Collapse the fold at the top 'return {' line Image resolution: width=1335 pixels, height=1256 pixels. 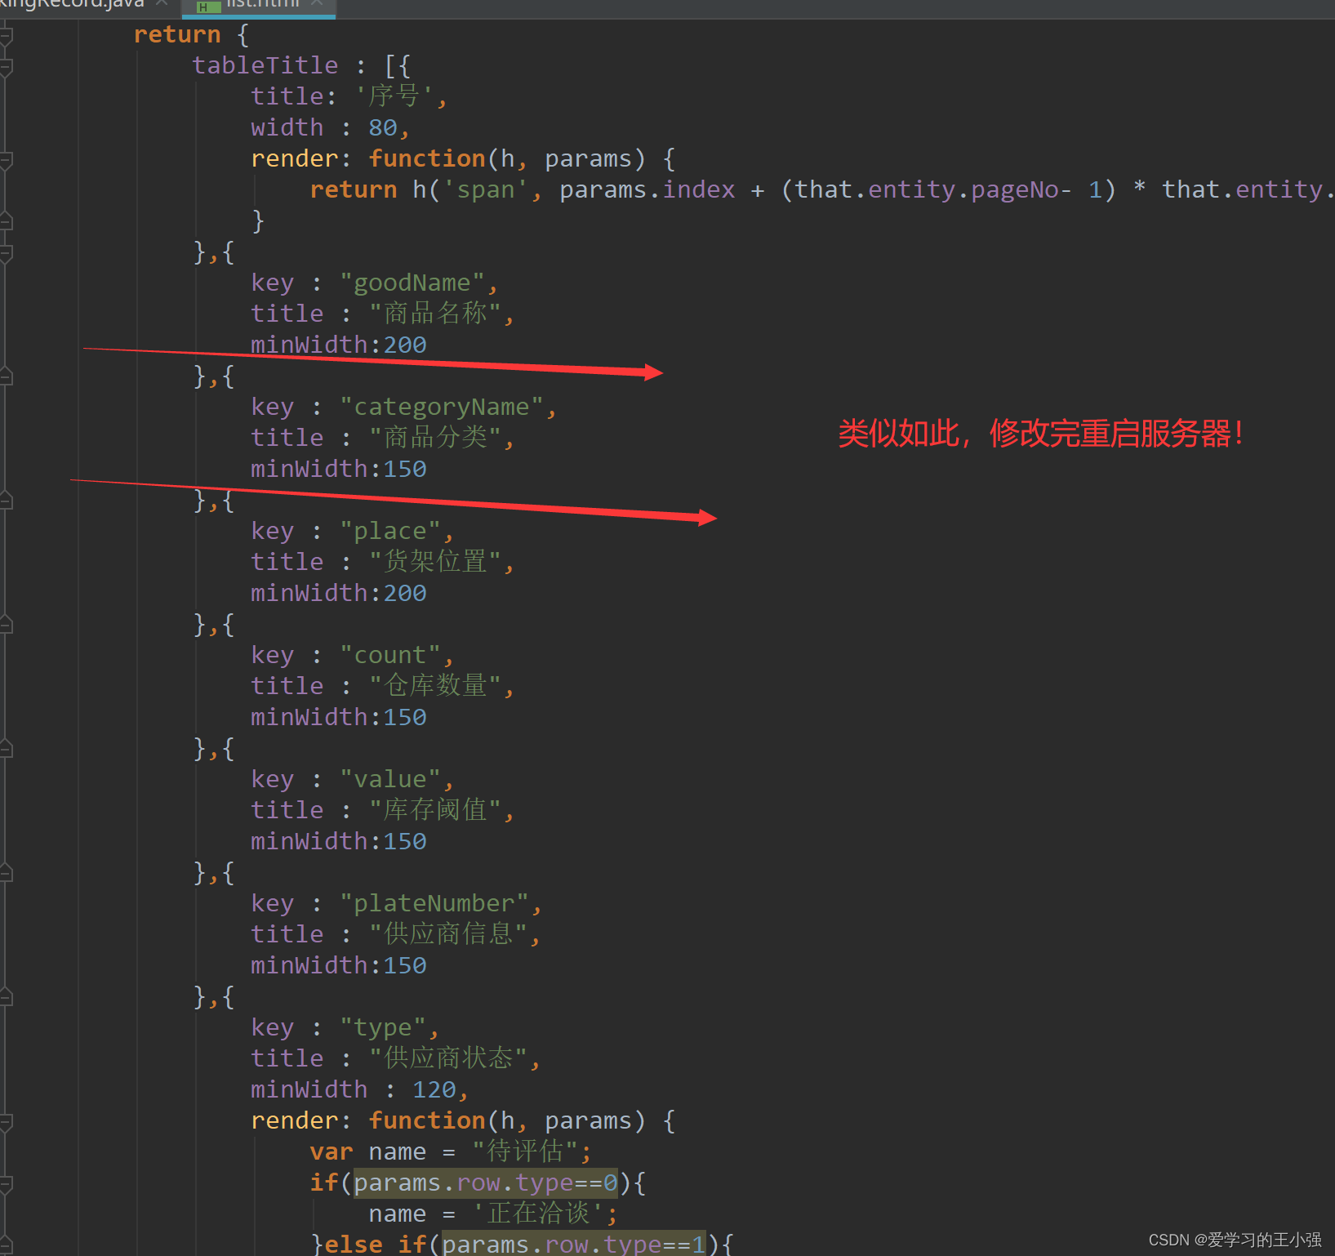[6, 35]
